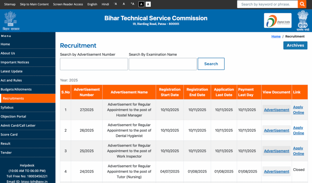Reset font size with normal A

pyautogui.click(x=124, y=4)
